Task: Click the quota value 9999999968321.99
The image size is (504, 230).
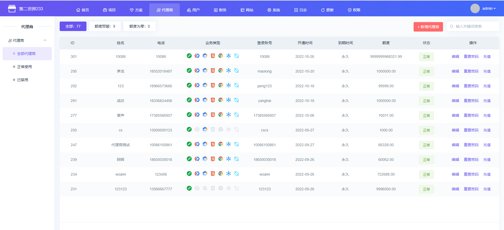Action: (386, 57)
